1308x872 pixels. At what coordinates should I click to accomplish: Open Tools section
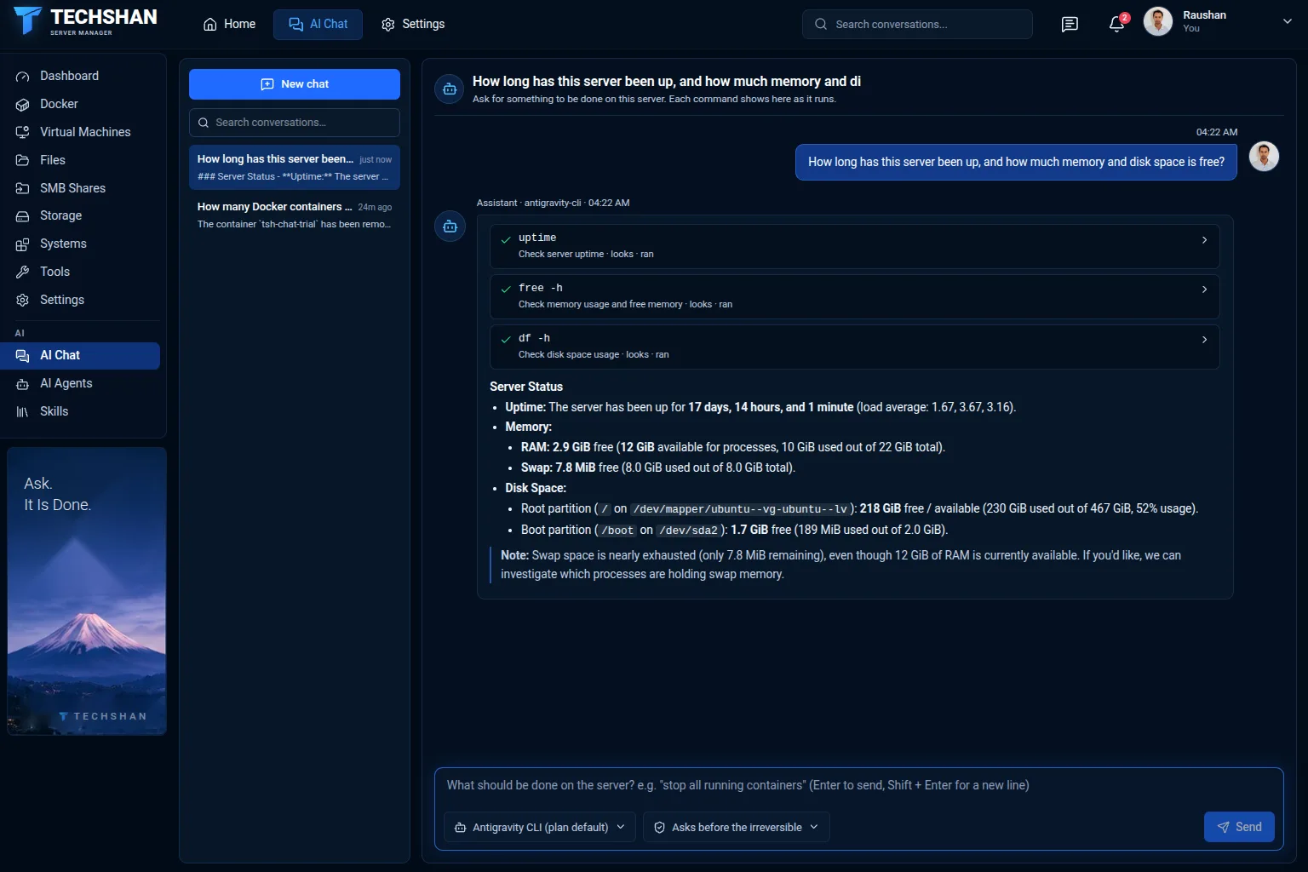82,272
